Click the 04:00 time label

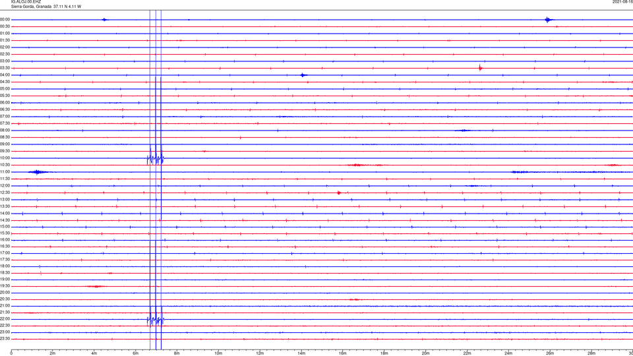(5, 75)
